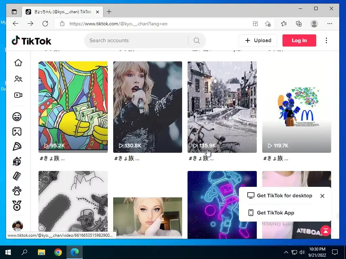
Task: Open the tab actions menu icon
Action: (14, 12)
